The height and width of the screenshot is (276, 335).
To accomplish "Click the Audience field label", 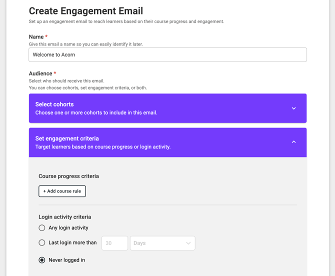I will (40, 73).
